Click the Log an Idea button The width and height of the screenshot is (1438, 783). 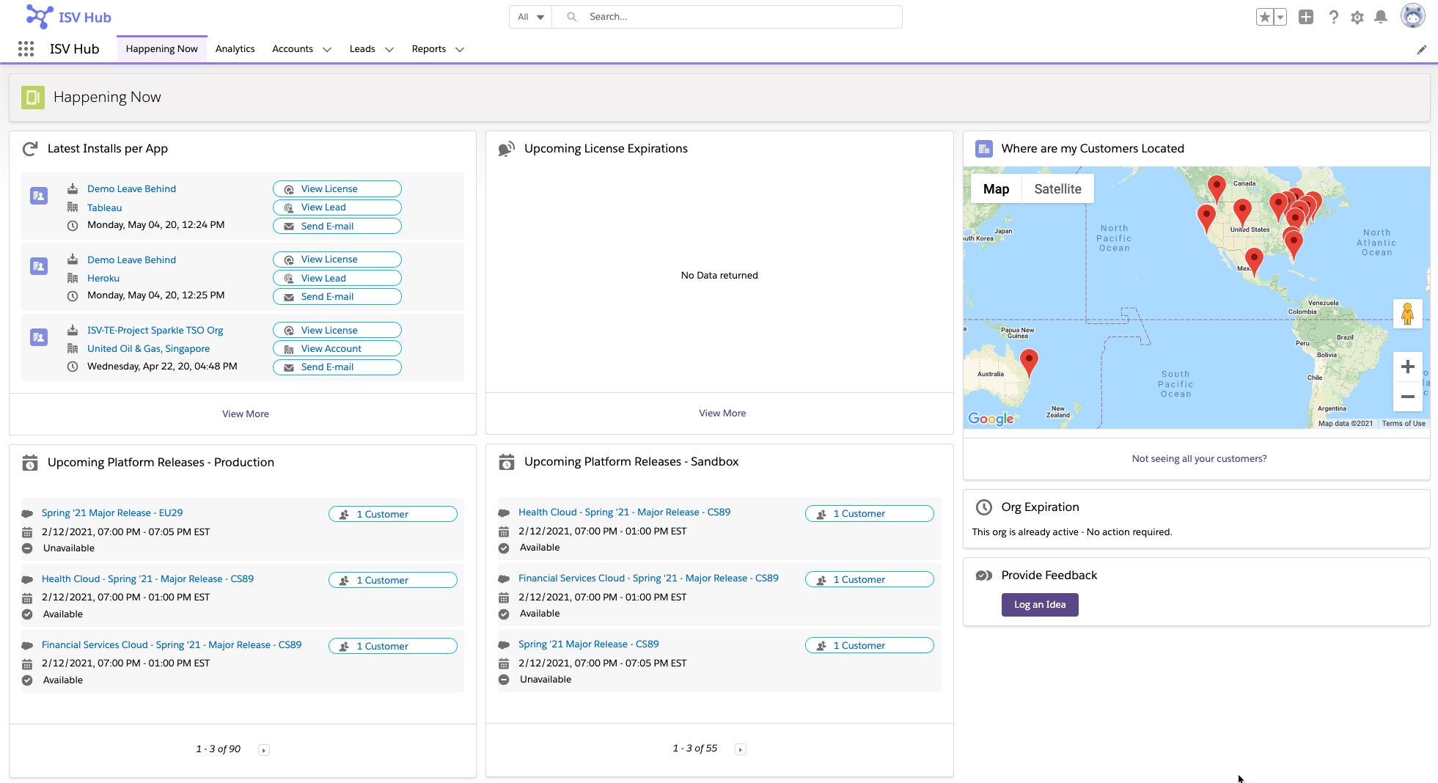click(1040, 604)
